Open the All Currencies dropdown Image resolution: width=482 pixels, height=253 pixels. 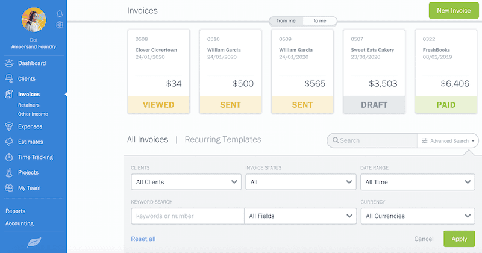coord(418,216)
